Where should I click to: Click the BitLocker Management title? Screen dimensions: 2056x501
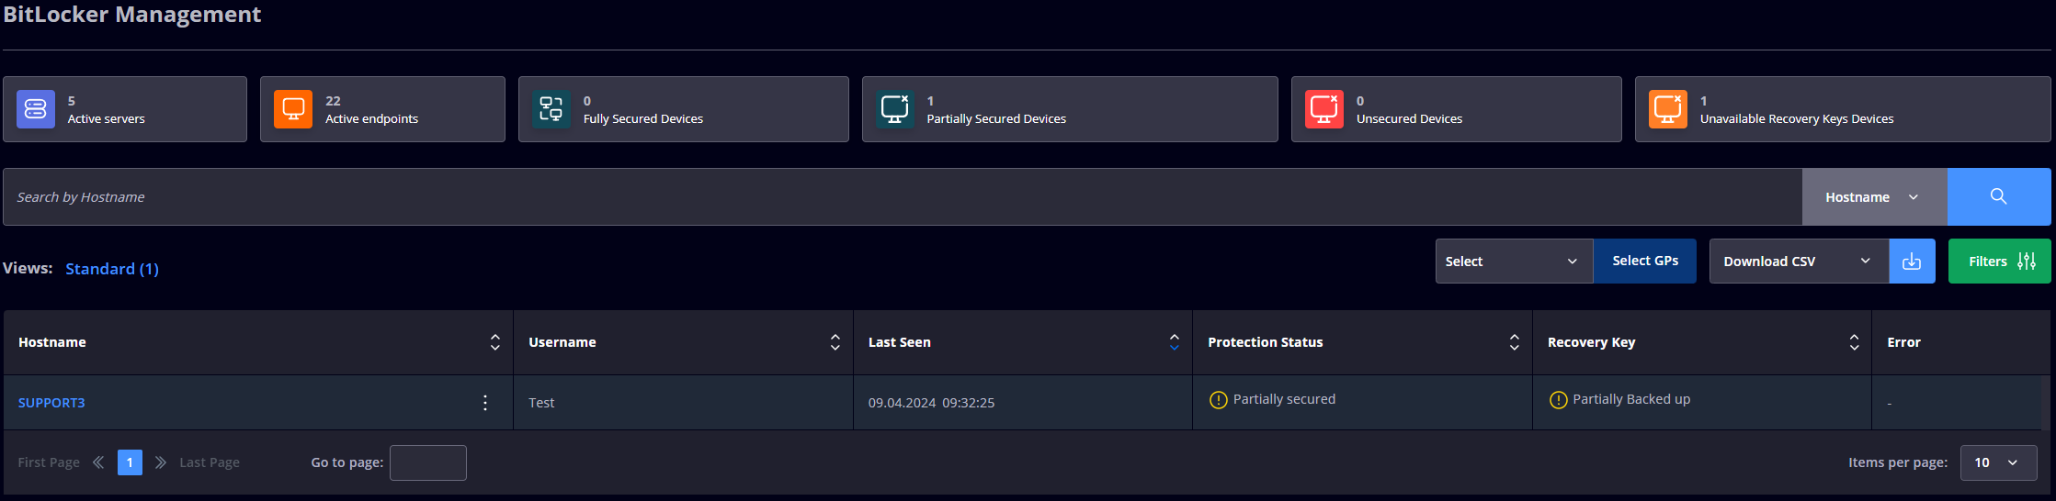pos(132,15)
